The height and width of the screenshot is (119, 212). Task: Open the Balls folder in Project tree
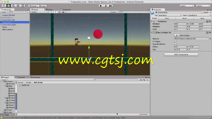10,86
